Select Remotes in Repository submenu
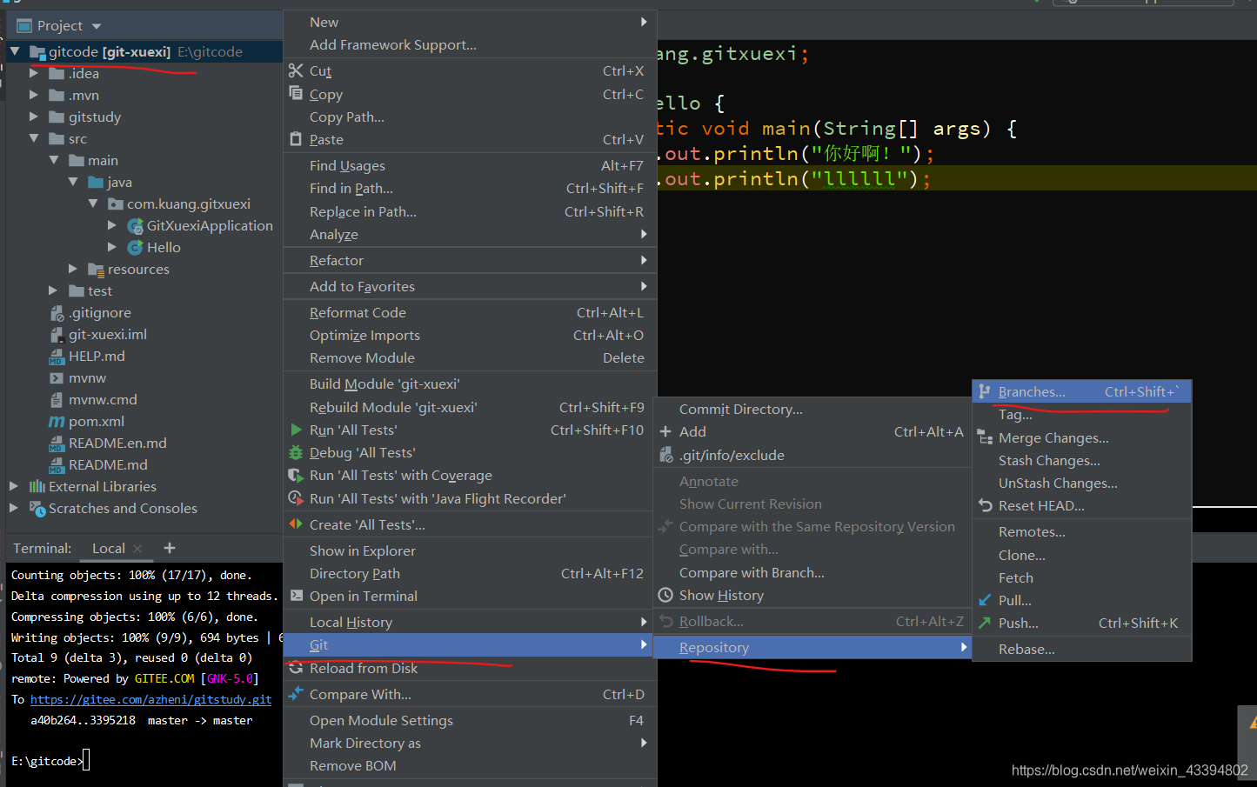This screenshot has height=787, width=1257. tap(1081, 531)
